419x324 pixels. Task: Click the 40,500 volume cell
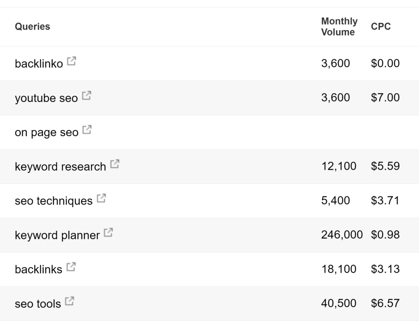pos(338,303)
